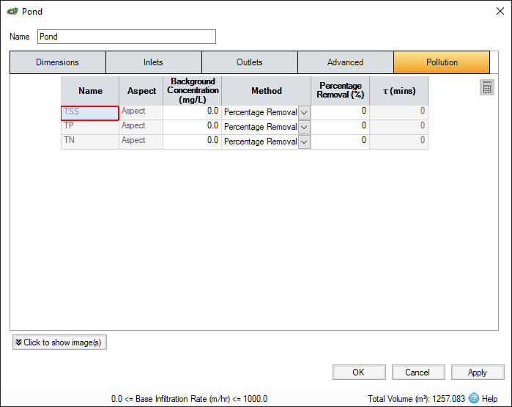512x407 pixels.
Task: Switch to the Inlets tab
Action: pyautogui.click(x=154, y=62)
